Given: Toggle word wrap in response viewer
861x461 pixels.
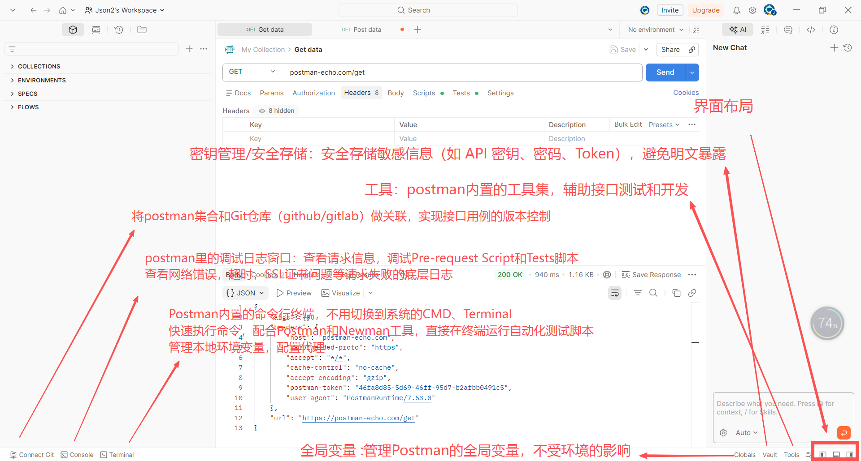Looking at the screenshot, I should 615,293.
